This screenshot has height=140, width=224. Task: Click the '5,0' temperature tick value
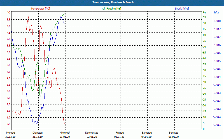pyautogui.click(x=9, y=65)
